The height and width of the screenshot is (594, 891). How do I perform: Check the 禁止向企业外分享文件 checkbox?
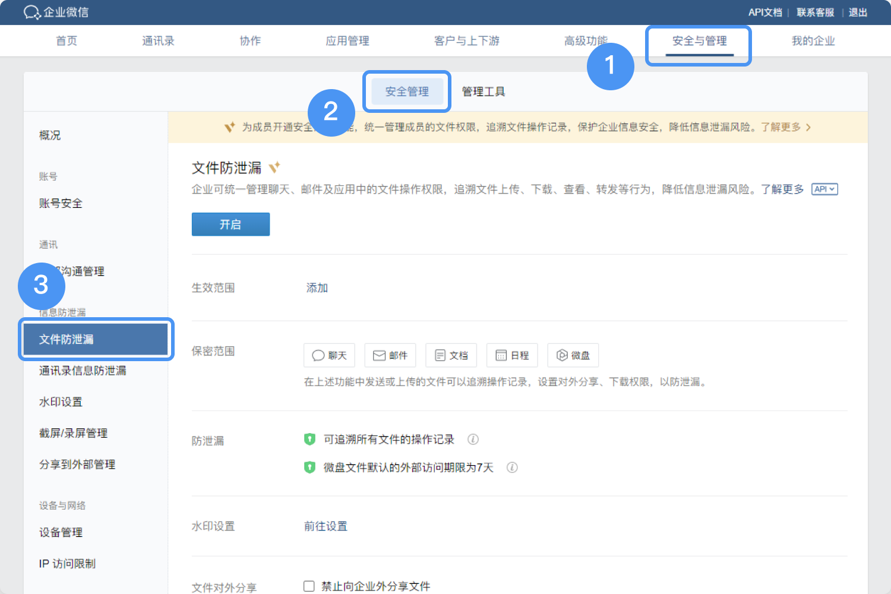[x=309, y=586]
